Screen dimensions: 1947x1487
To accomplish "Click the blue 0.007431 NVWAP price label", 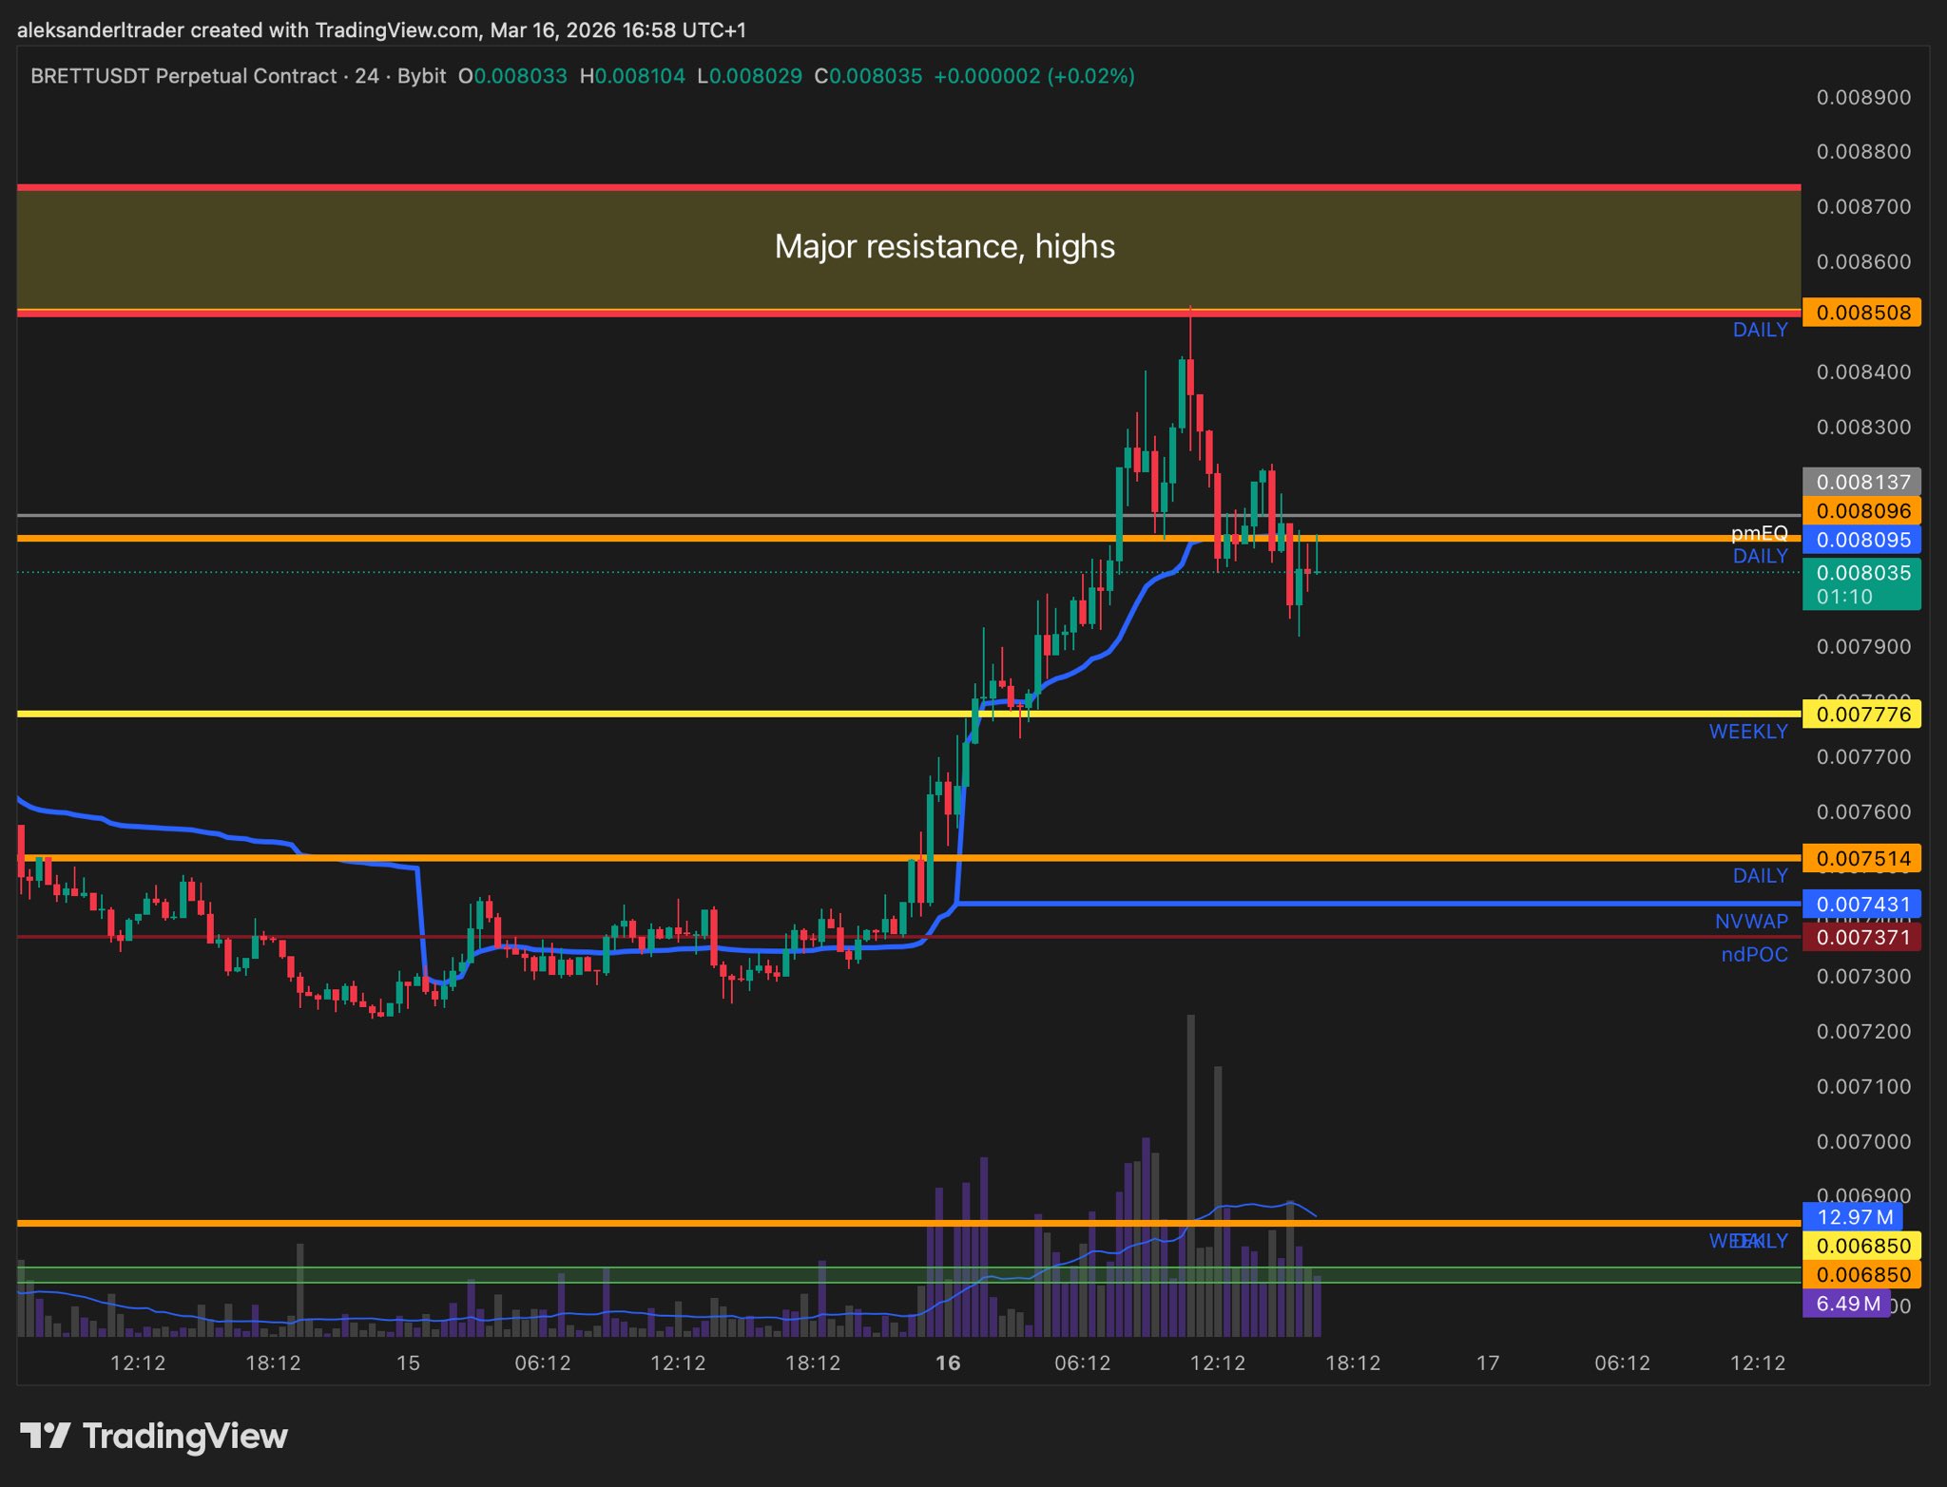I will coord(1861,905).
